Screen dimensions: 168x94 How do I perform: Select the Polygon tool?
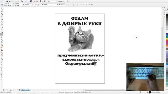pos(2,29)
